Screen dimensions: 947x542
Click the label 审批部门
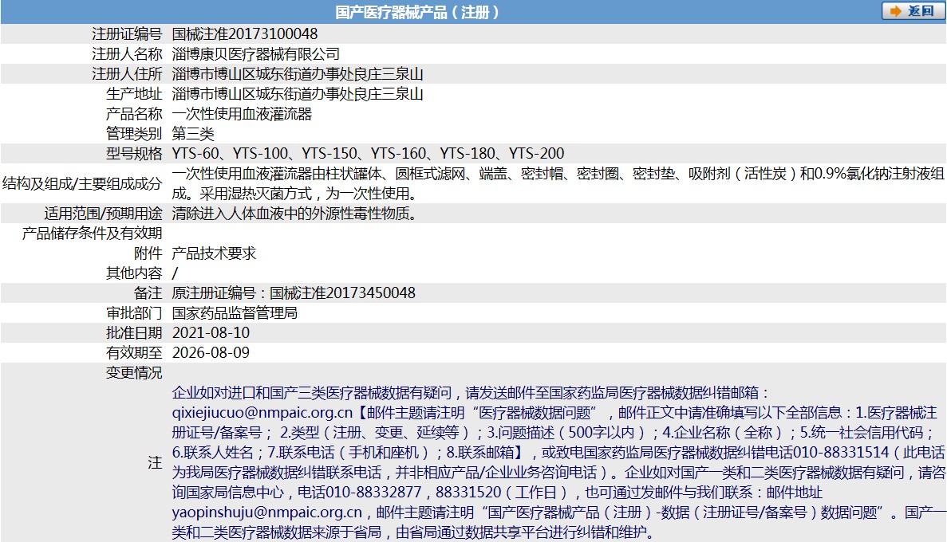134,312
